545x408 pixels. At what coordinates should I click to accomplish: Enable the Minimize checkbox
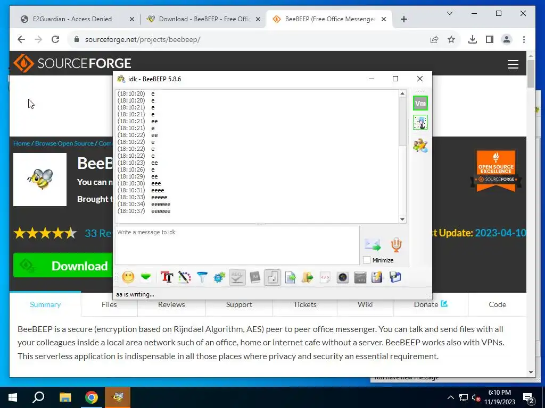click(x=367, y=260)
